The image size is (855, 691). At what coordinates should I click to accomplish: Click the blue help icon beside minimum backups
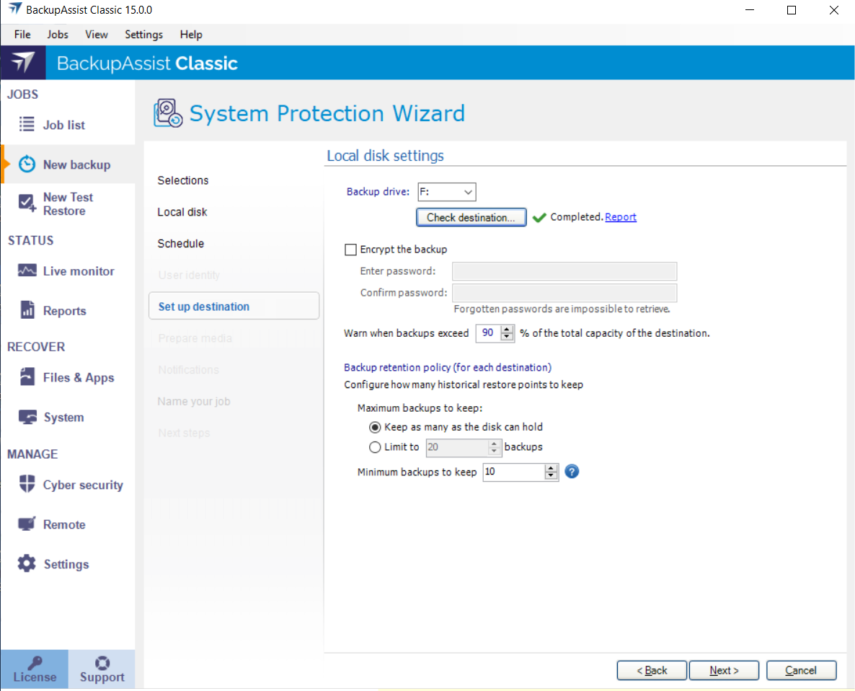coord(572,472)
